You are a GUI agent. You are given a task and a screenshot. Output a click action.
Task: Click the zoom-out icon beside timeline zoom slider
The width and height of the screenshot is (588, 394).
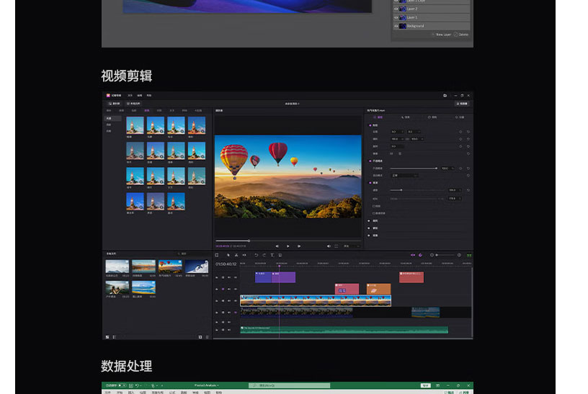click(432, 255)
